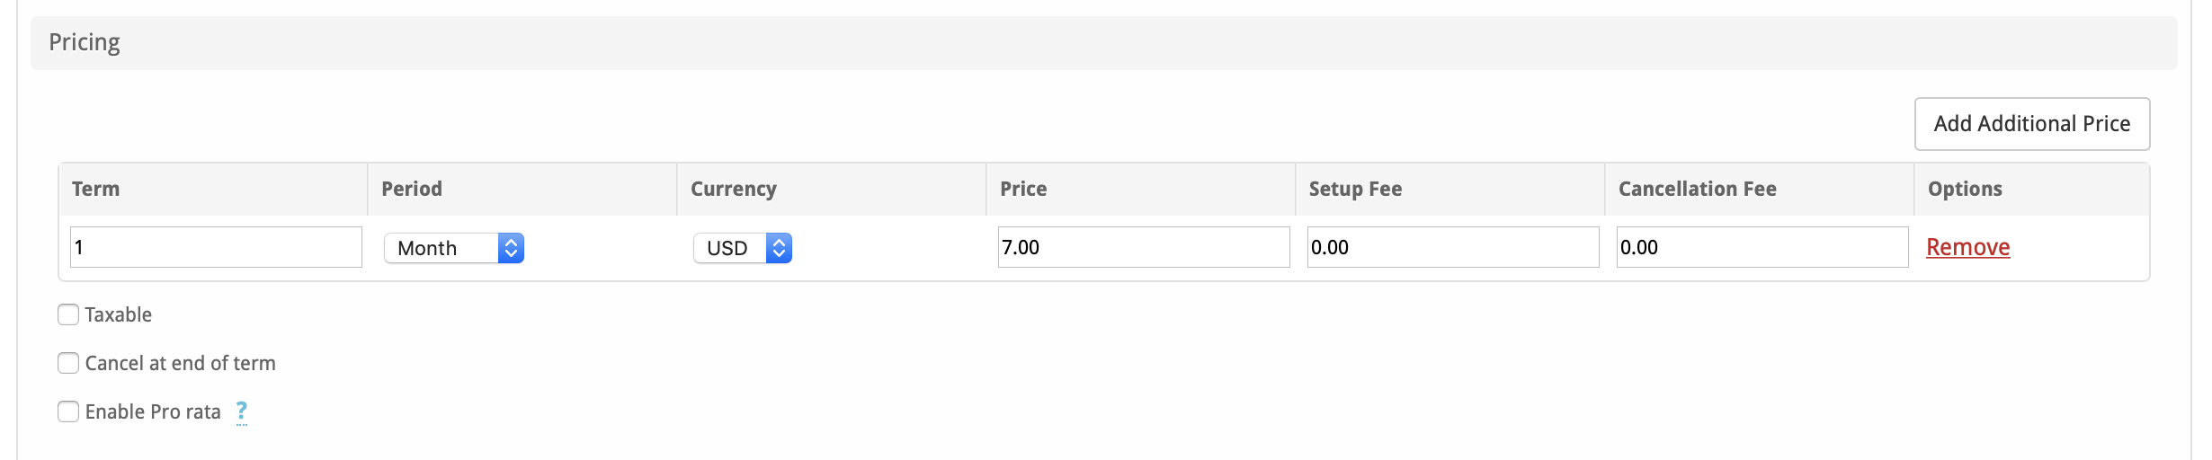Click the Pro rata help question mark
2212x460 pixels.
point(241,411)
